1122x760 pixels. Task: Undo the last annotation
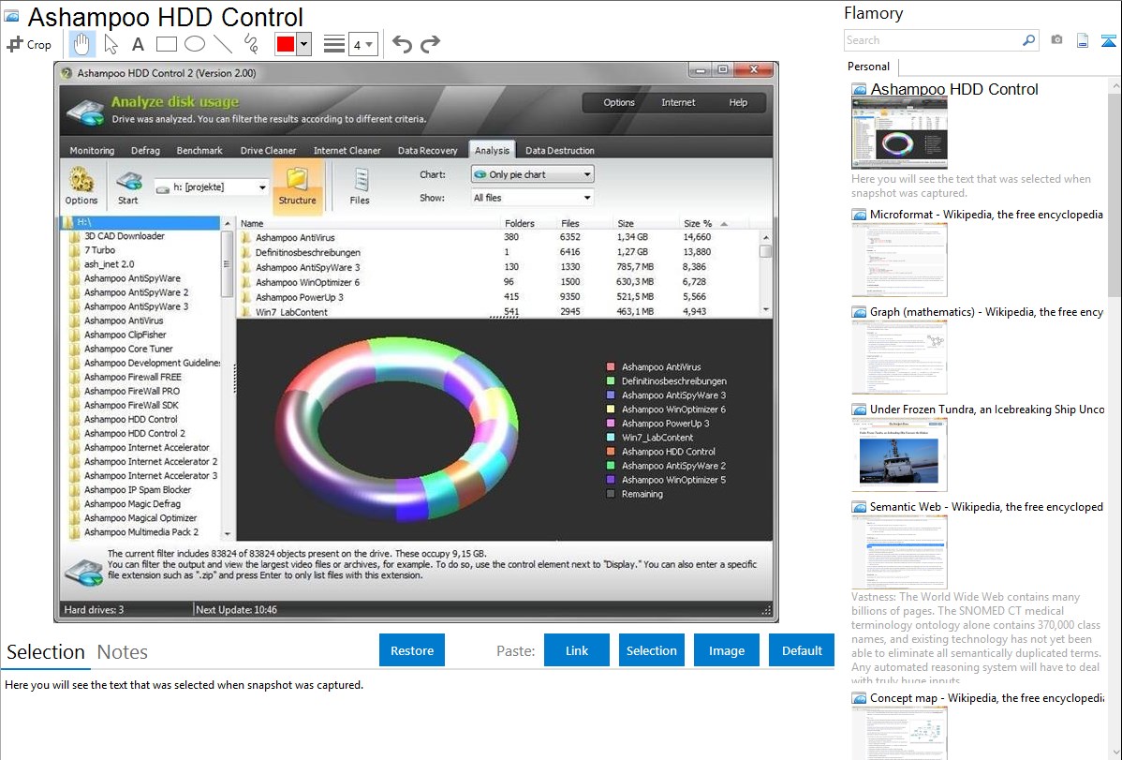[x=402, y=44]
